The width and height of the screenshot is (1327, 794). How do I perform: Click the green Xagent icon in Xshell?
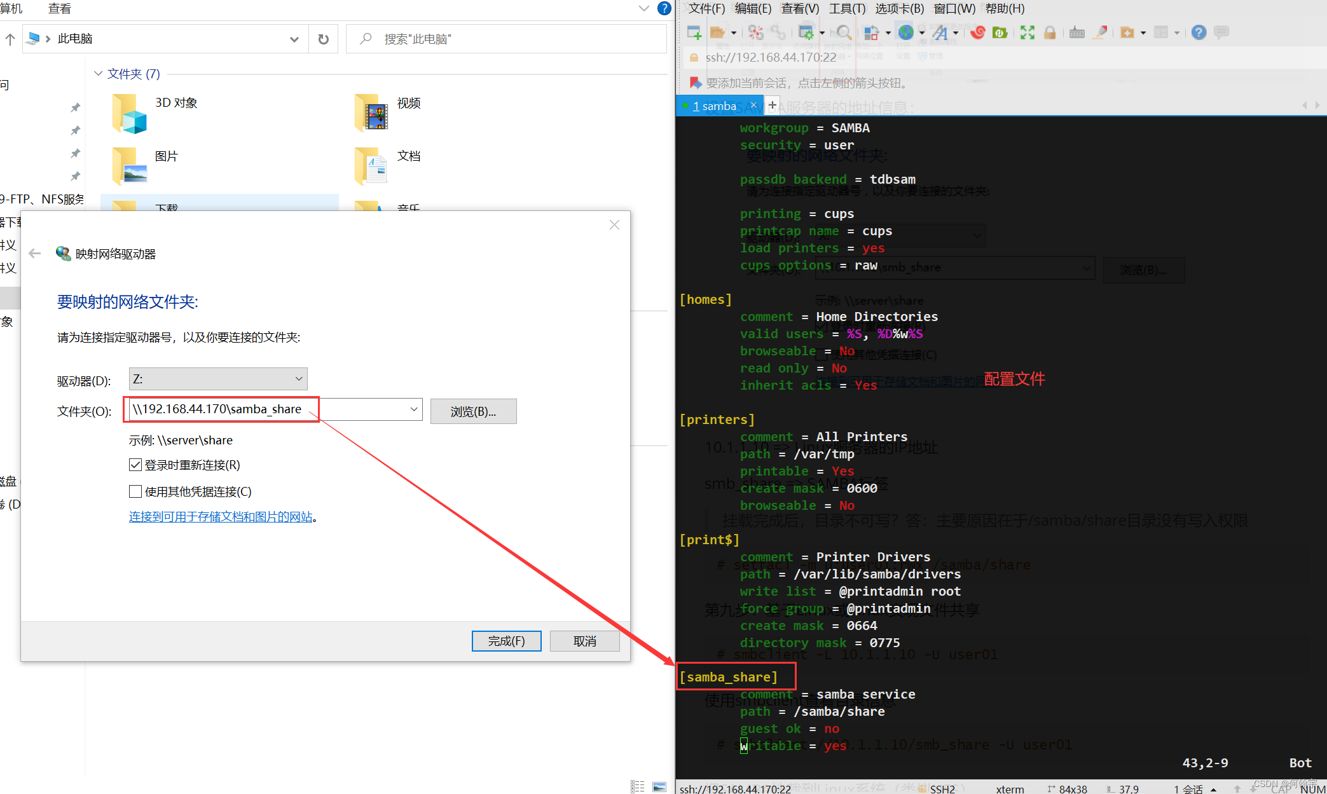[x=1000, y=32]
